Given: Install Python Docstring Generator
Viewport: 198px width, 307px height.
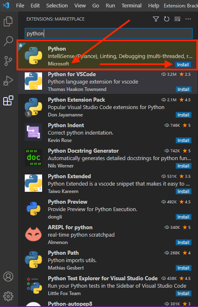Looking at the screenshot, I should point(184,166).
